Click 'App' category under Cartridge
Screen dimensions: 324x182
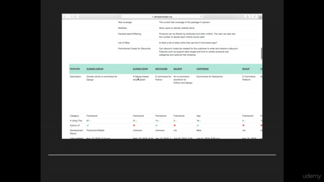click(198, 116)
